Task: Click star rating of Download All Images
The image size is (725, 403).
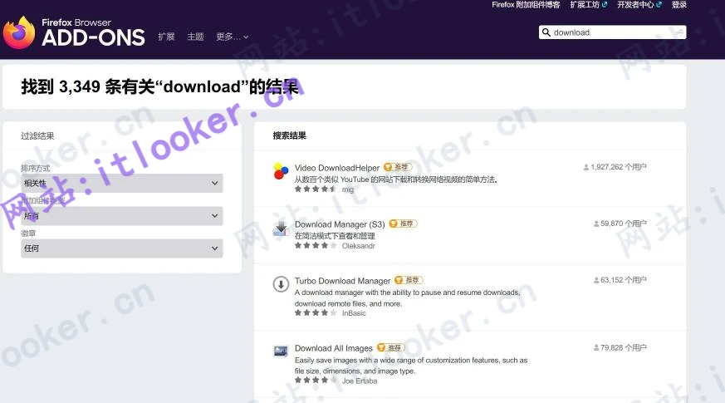Action: click(x=316, y=381)
